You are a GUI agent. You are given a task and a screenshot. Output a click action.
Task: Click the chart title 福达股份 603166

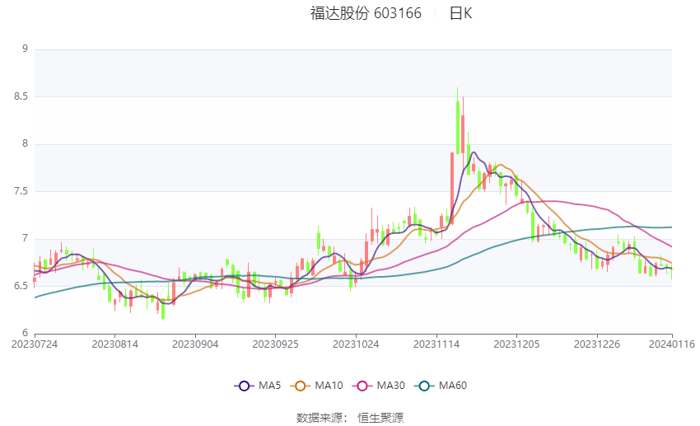(x=366, y=13)
